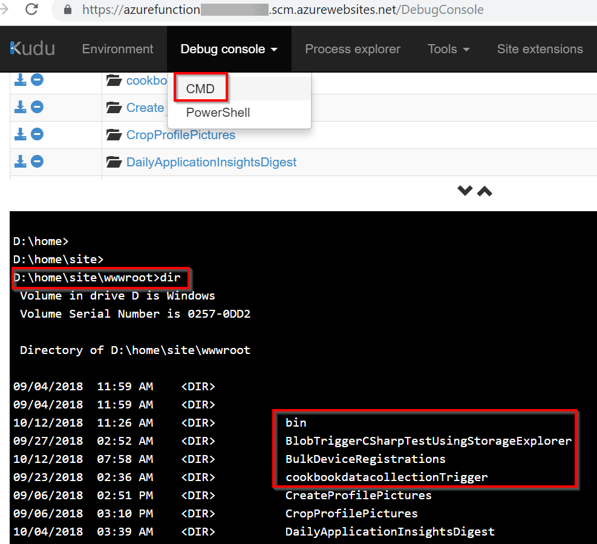Viewport: 597px width, 544px height.
Task: Open the Debug console dropdown
Action: tap(229, 49)
